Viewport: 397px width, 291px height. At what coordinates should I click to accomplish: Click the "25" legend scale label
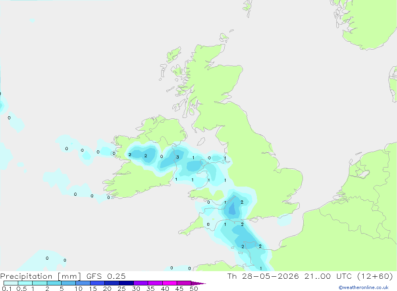121,289
